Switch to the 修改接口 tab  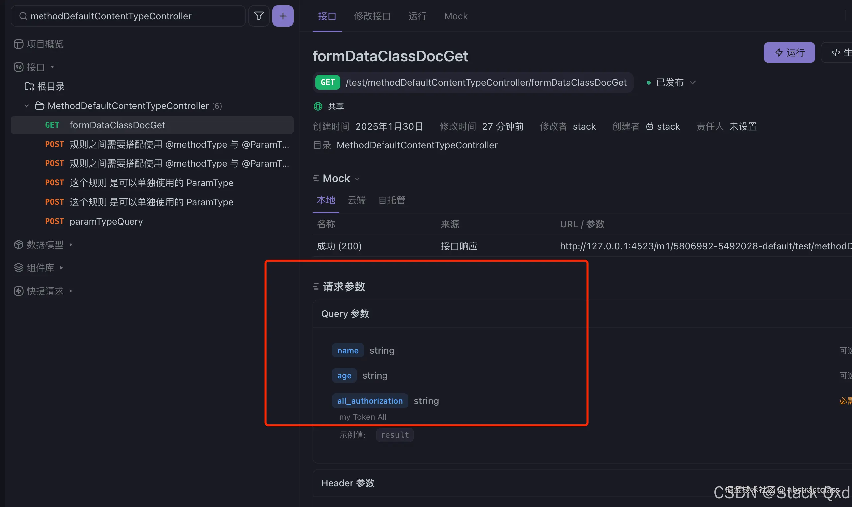pyautogui.click(x=372, y=16)
